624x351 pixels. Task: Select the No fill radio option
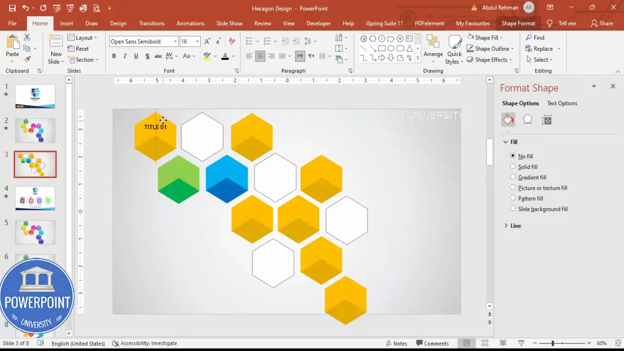[513, 156]
